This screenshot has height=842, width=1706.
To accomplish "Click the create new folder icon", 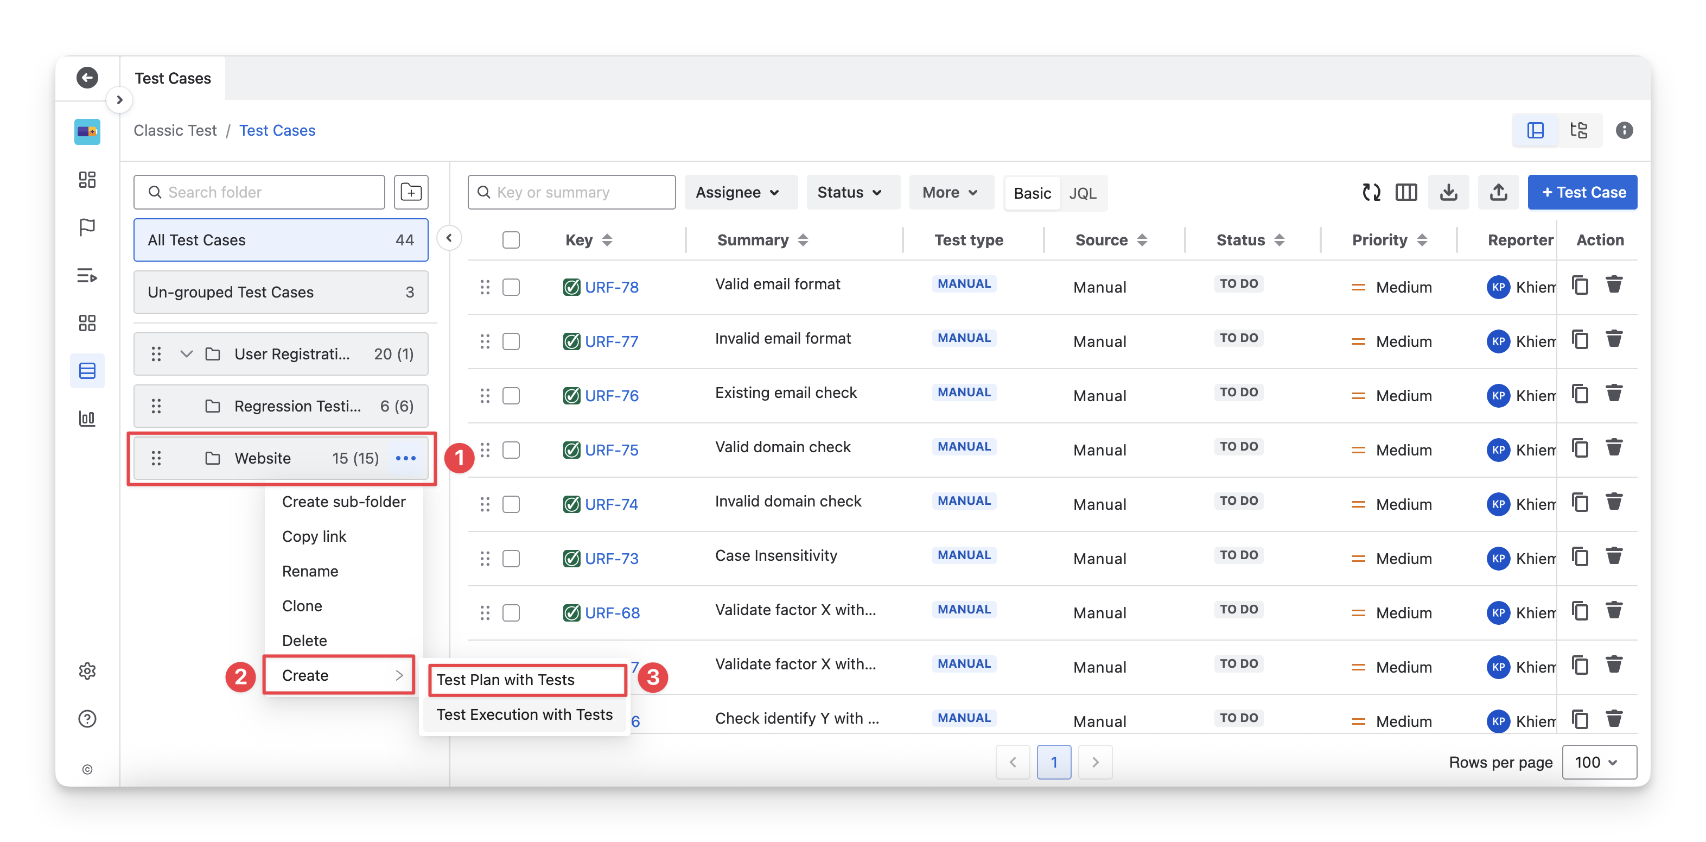I will click(411, 192).
